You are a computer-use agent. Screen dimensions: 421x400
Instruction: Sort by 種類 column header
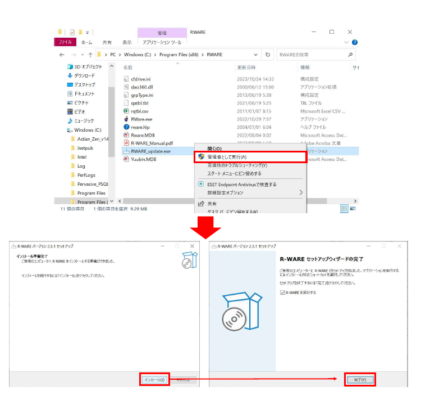click(305, 68)
